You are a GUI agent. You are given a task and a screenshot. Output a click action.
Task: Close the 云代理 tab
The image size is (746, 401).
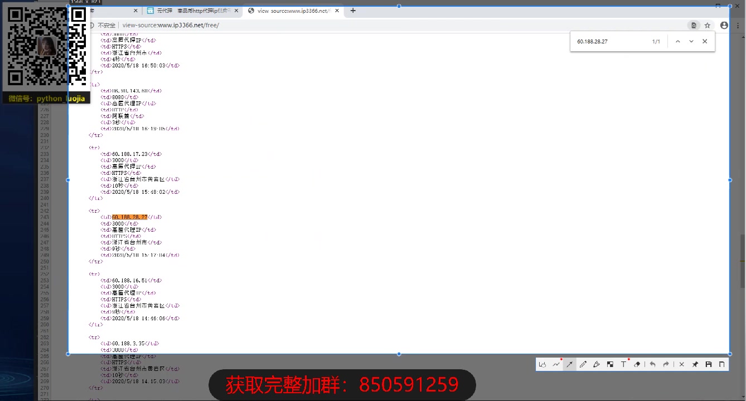click(x=236, y=11)
